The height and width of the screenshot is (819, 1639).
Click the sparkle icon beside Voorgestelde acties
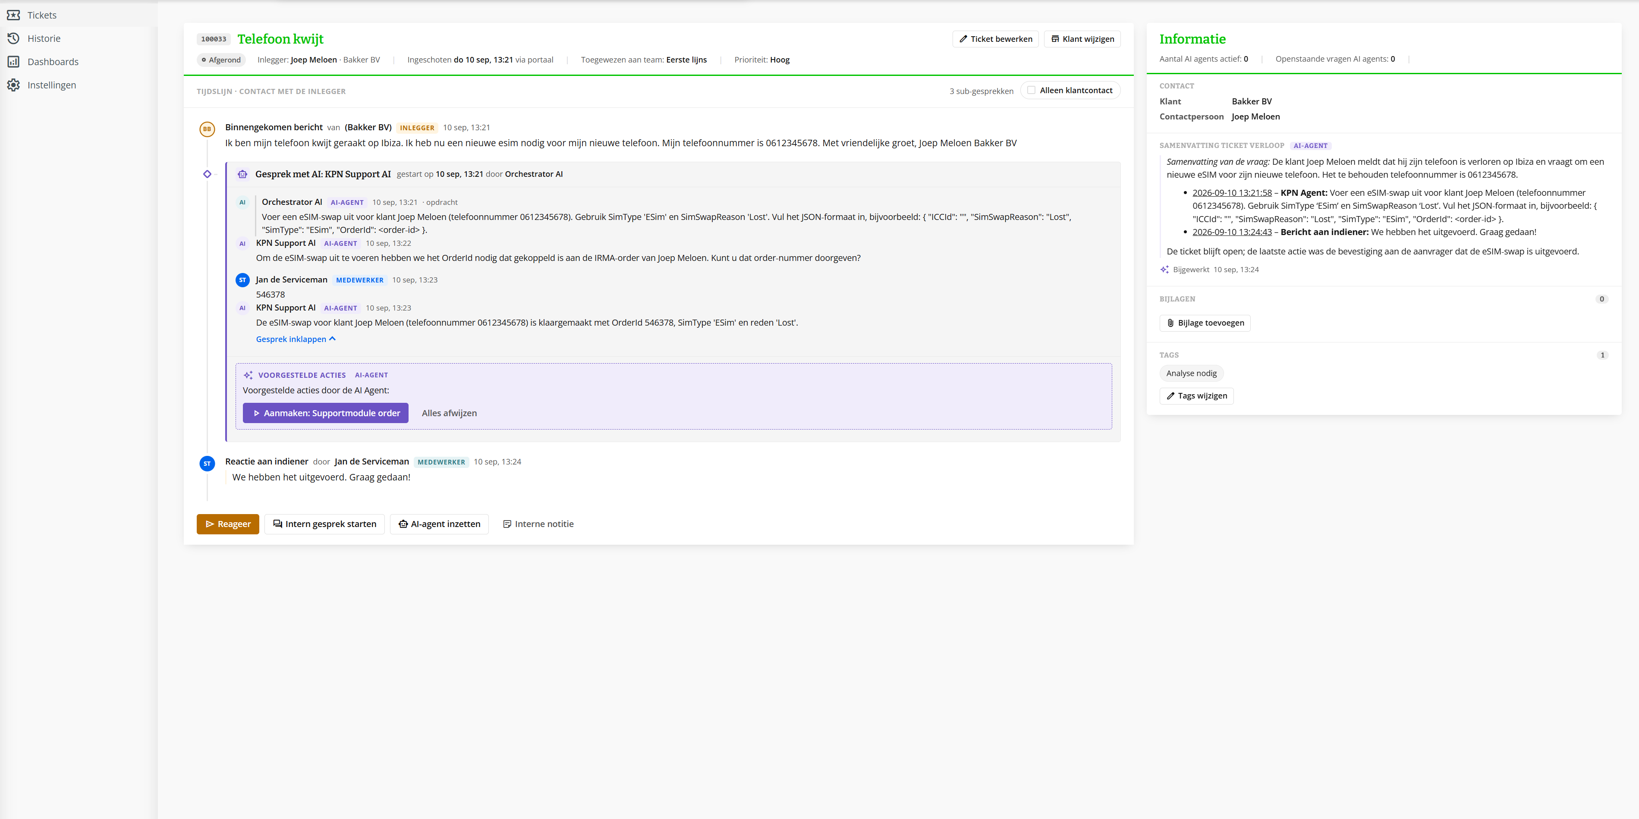[x=248, y=375]
